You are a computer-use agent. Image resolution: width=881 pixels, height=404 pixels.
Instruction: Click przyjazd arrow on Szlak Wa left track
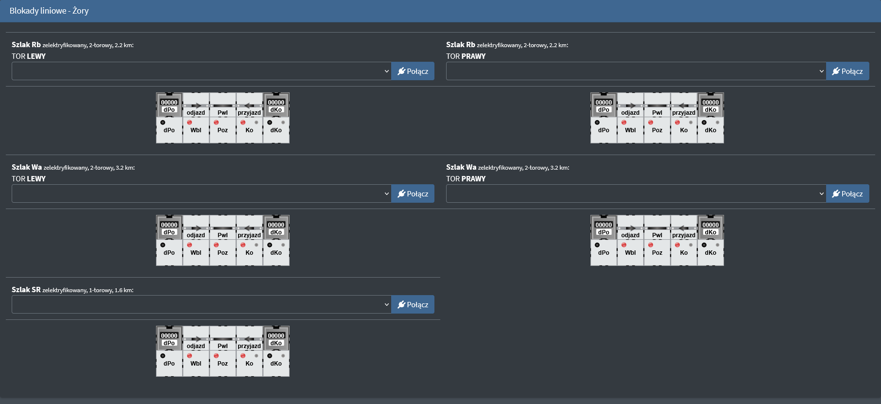click(249, 228)
